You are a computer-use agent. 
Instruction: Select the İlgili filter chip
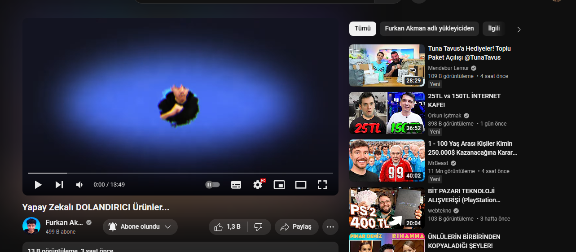494,29
